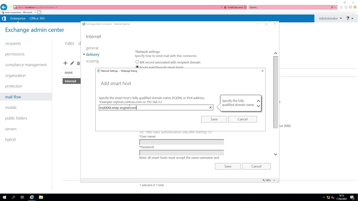Click scroll up arrow in connector window

click(275, 53)
